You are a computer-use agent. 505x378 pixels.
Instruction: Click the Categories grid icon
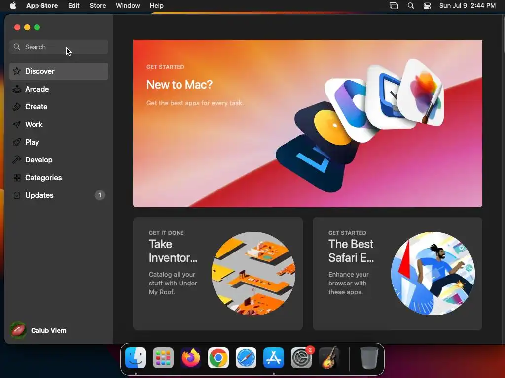tap(17, 177)
